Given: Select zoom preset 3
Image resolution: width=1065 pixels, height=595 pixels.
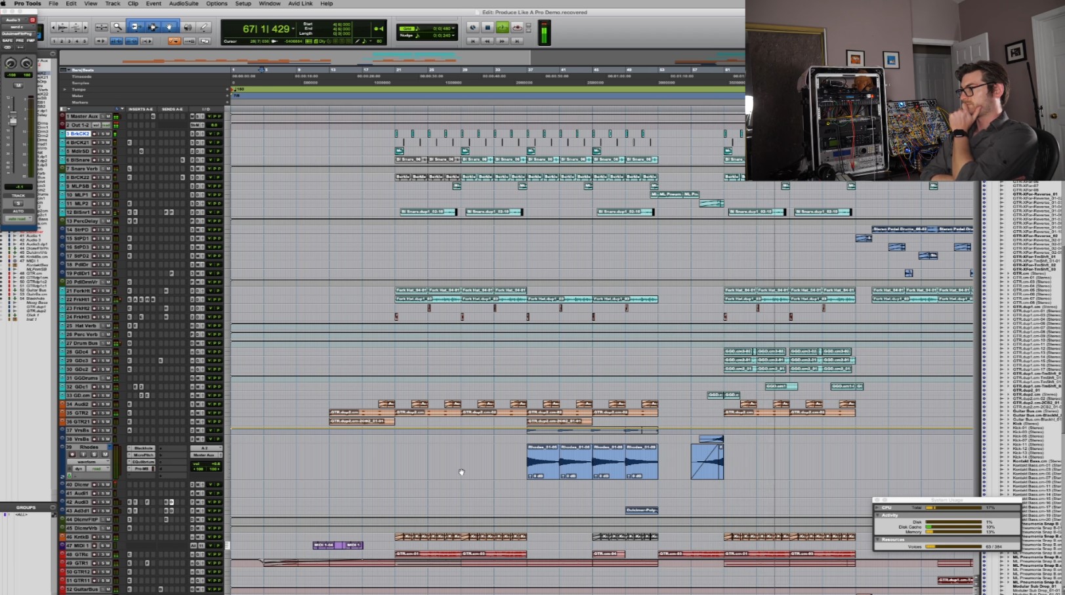Looking at the screenshot, I should [x=69, y=41].
